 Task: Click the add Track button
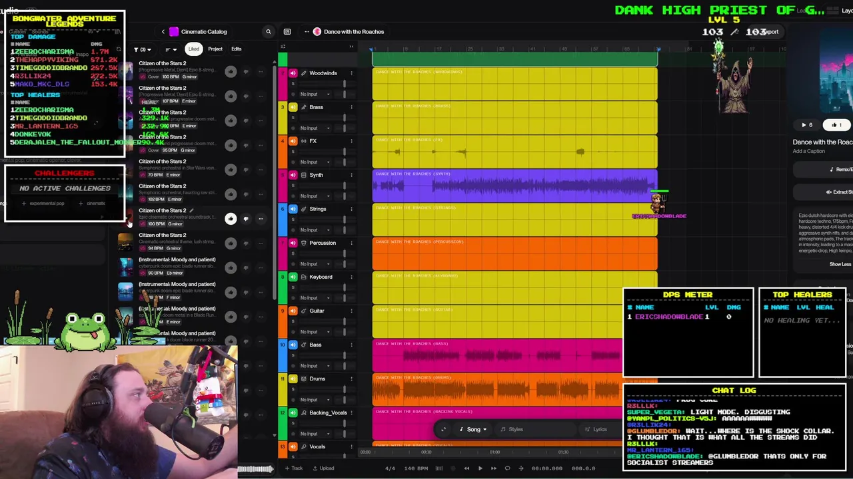[293, 468]
